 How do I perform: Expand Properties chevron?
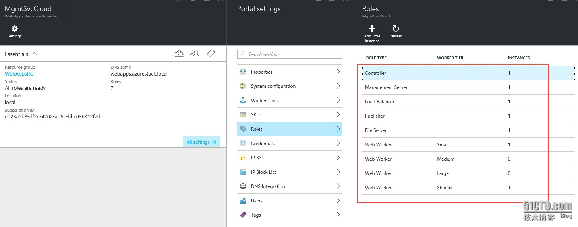(x=338, y=72)
